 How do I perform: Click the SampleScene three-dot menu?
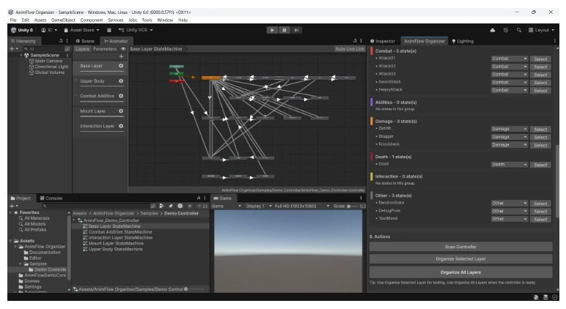(x=67, y=56)
